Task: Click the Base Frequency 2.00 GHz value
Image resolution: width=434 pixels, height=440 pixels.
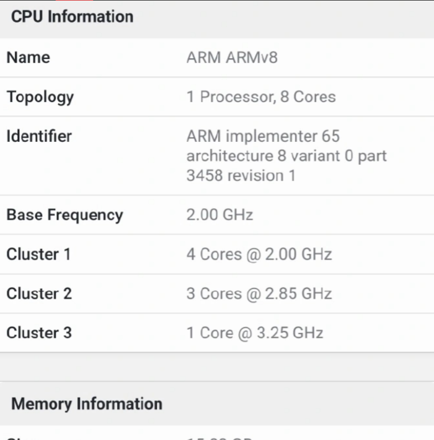Action: click(219, 215)
